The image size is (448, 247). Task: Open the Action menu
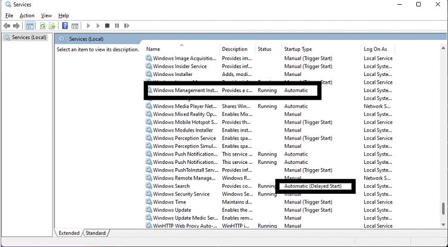coord(27,16)
